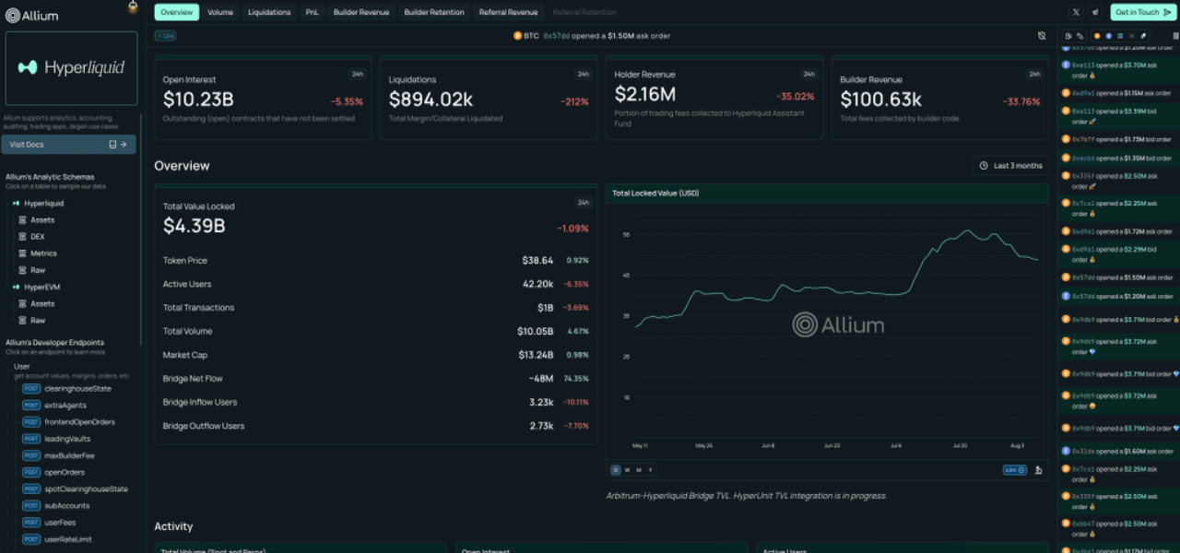
Task: Open the Telegram icon in top bar
Action: 1095,12
